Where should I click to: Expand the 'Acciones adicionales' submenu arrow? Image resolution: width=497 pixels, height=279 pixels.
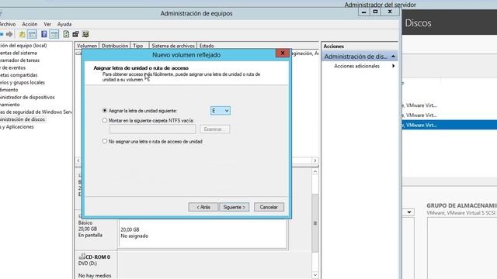point(394,66)
